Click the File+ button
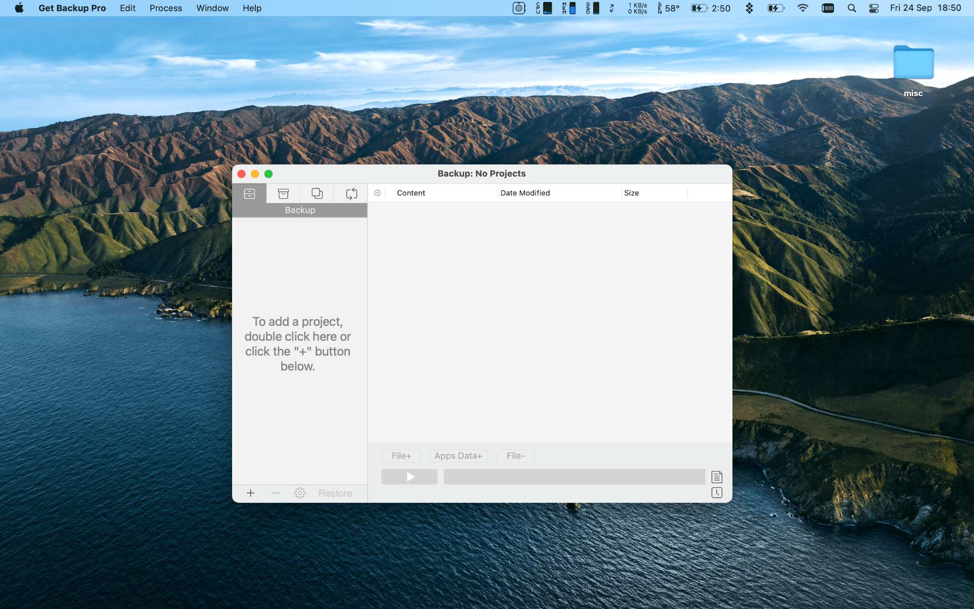The image size is (974, 609). tap(401, 456)
